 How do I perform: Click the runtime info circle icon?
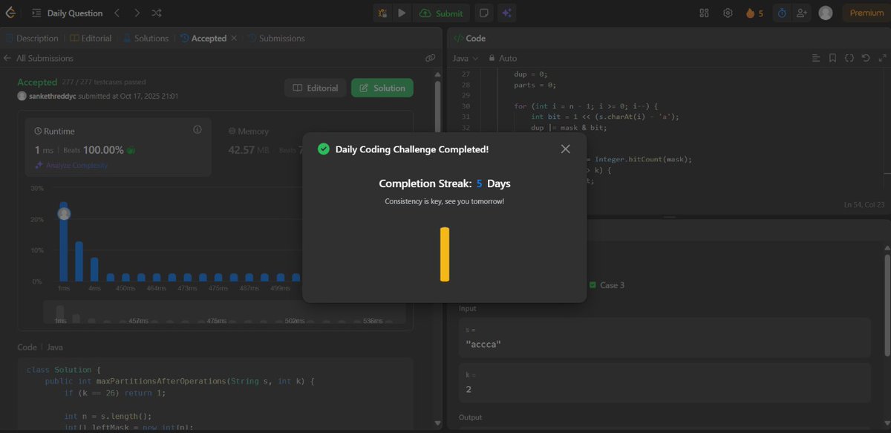click(x=198, y=130)
